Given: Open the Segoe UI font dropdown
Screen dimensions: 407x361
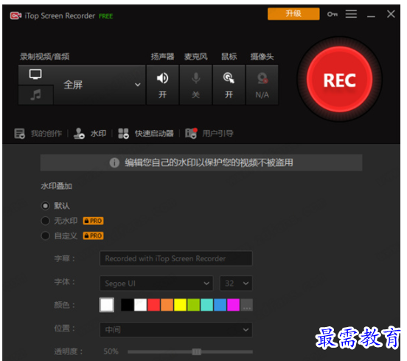Looking at the screenshot, I should click(156, 283).
